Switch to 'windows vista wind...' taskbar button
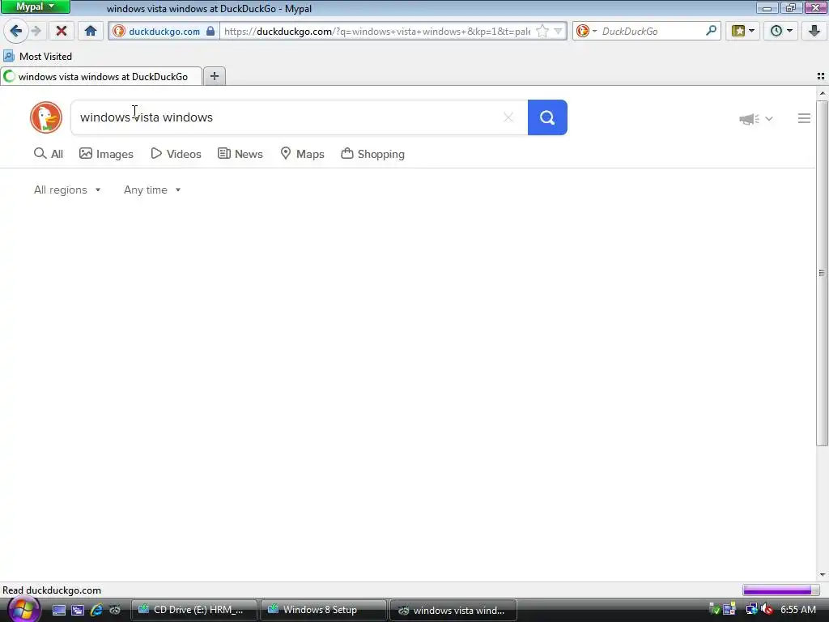Viewport: 829px width, 622px height. (453, 610)
